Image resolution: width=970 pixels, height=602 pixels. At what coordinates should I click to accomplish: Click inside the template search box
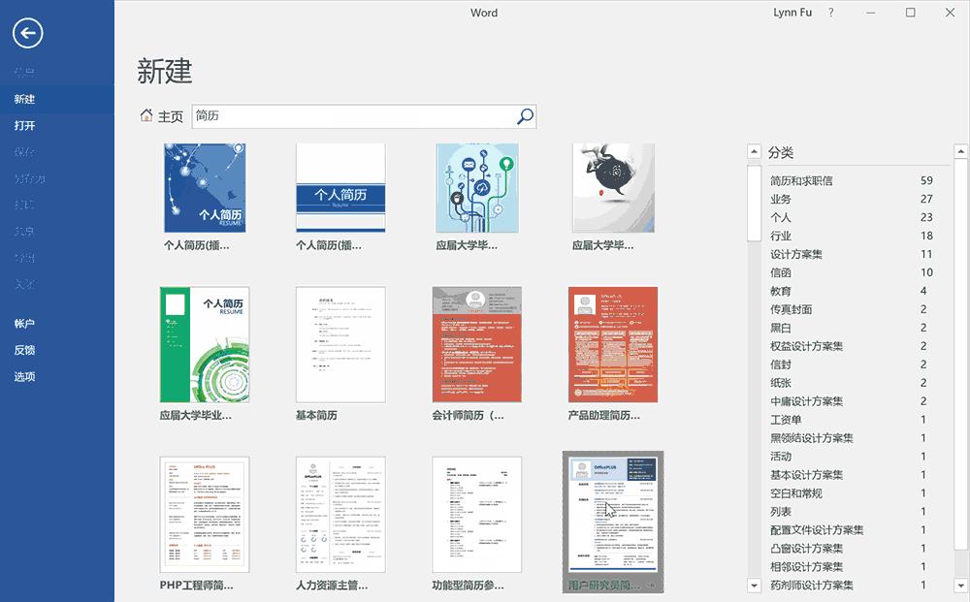(x=349, y=116)
